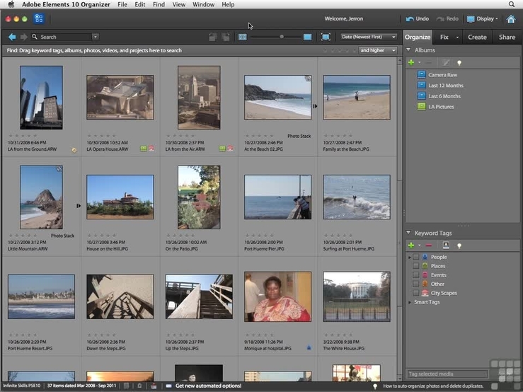Open the Edit menu

tap(139, 4)
